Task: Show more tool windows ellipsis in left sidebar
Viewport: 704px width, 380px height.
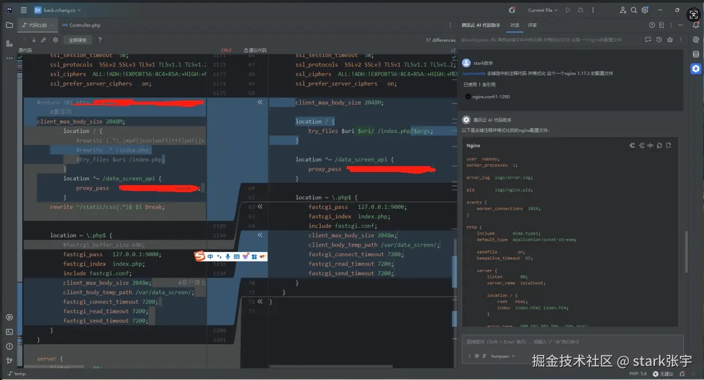Action: click(9, 58)
